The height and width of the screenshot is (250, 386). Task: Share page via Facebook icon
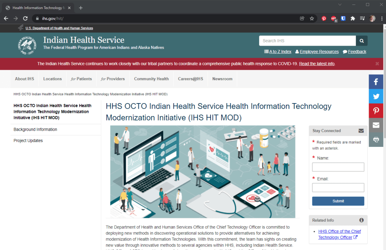376,82
